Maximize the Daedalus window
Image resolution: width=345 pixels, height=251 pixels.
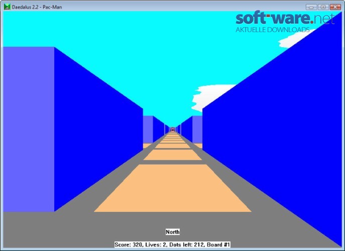click(323, 7)
